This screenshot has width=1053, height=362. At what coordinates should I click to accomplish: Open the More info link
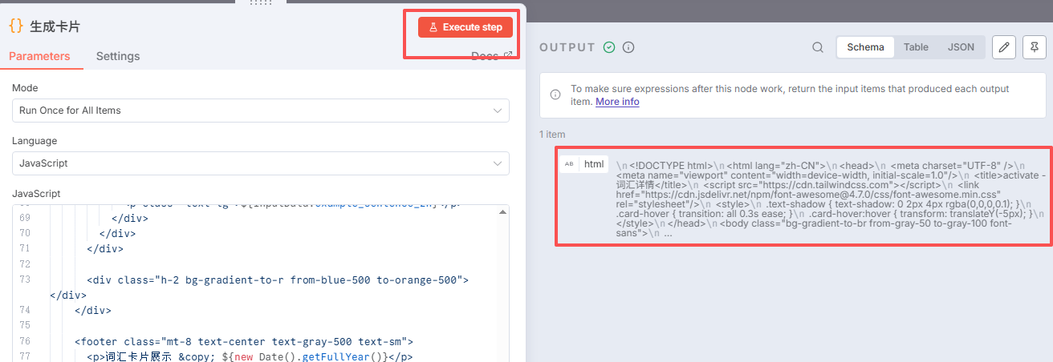click(x=617, y=102)
